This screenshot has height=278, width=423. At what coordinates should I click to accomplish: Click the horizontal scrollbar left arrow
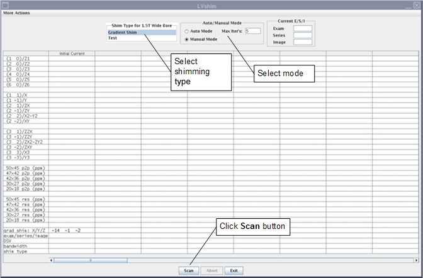coord(51,259)
